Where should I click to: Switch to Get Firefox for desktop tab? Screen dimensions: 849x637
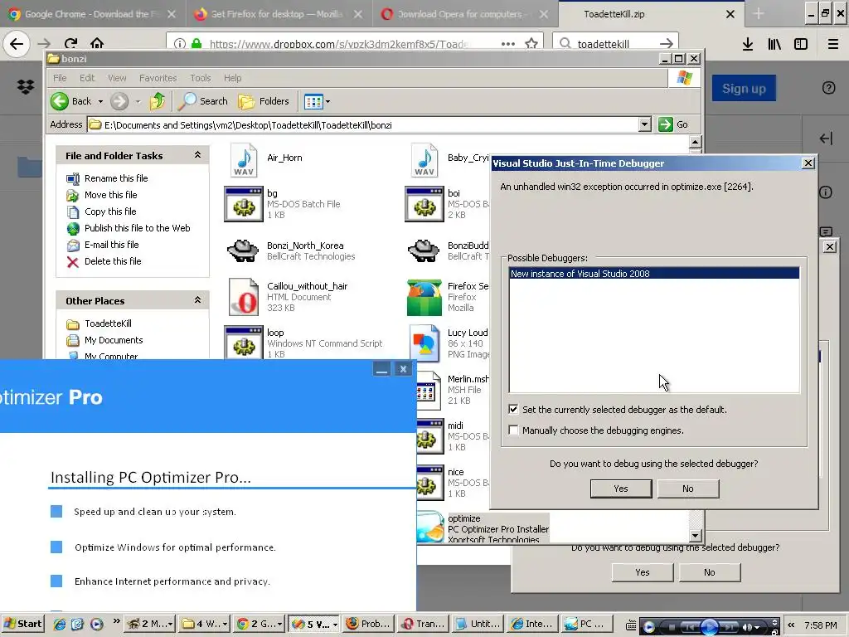279,14
